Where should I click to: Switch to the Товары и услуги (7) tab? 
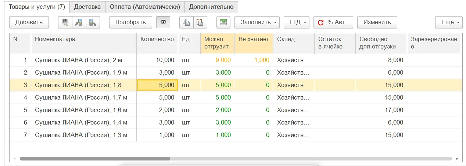[37, 7]
